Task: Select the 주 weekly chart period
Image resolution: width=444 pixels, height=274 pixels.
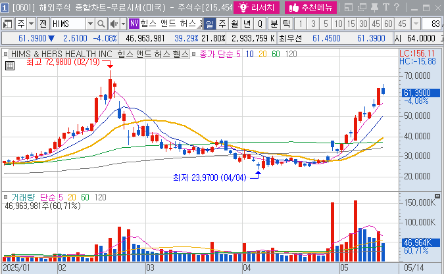Action: [222, 24]
